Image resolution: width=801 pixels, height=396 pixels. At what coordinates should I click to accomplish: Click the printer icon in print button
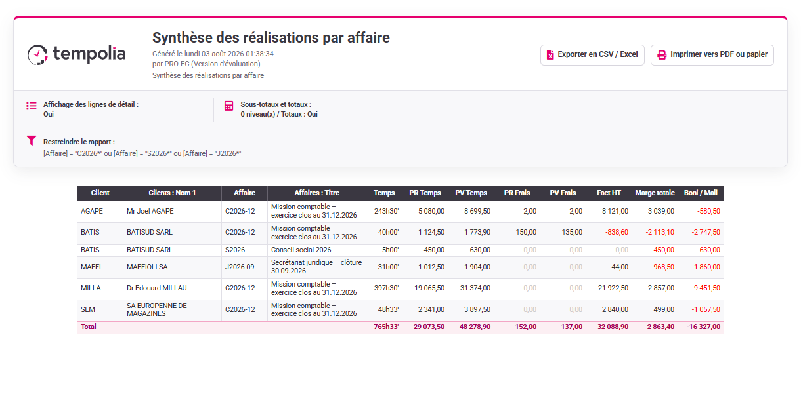[x=662, y=55]
